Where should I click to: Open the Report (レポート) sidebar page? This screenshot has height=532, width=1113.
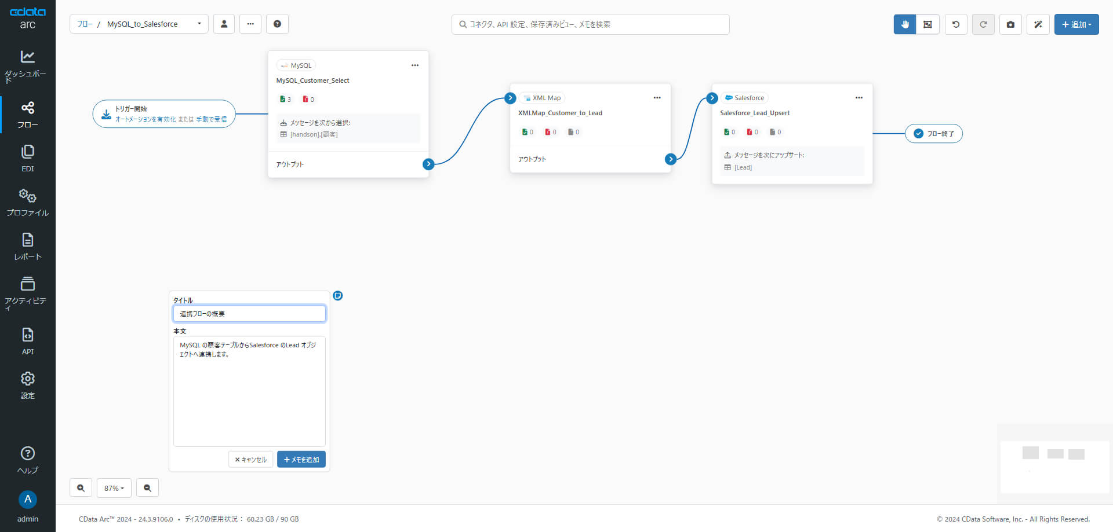tap(27, 247)
